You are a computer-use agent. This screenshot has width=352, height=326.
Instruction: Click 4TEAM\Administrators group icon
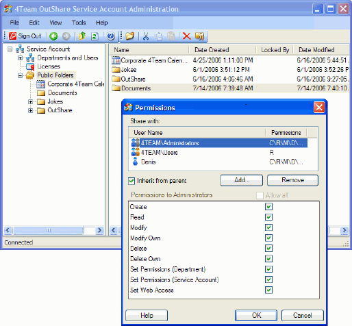tap(136, 143)
